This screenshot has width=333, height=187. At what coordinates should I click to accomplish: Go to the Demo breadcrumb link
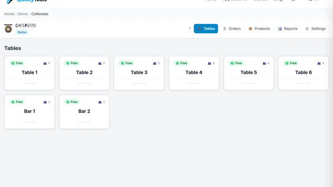23,14
